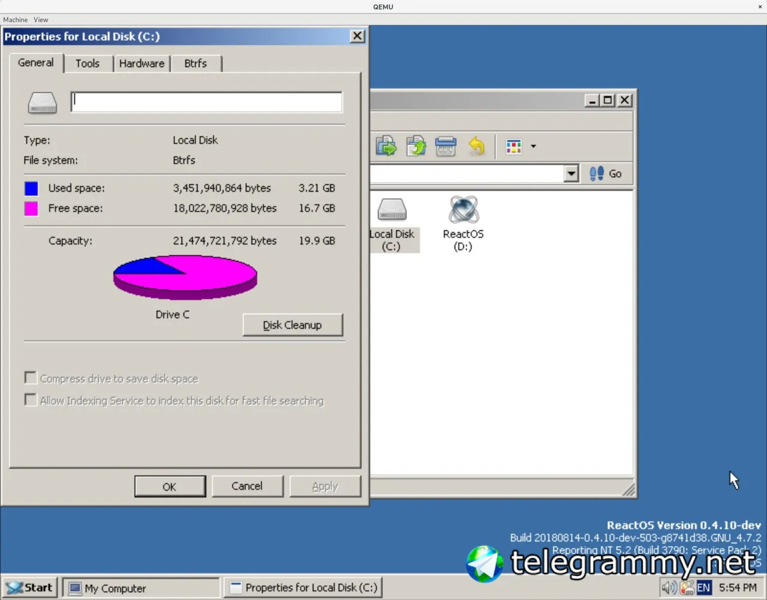Click the EN keyboard language indicator

tap(703, 587)
